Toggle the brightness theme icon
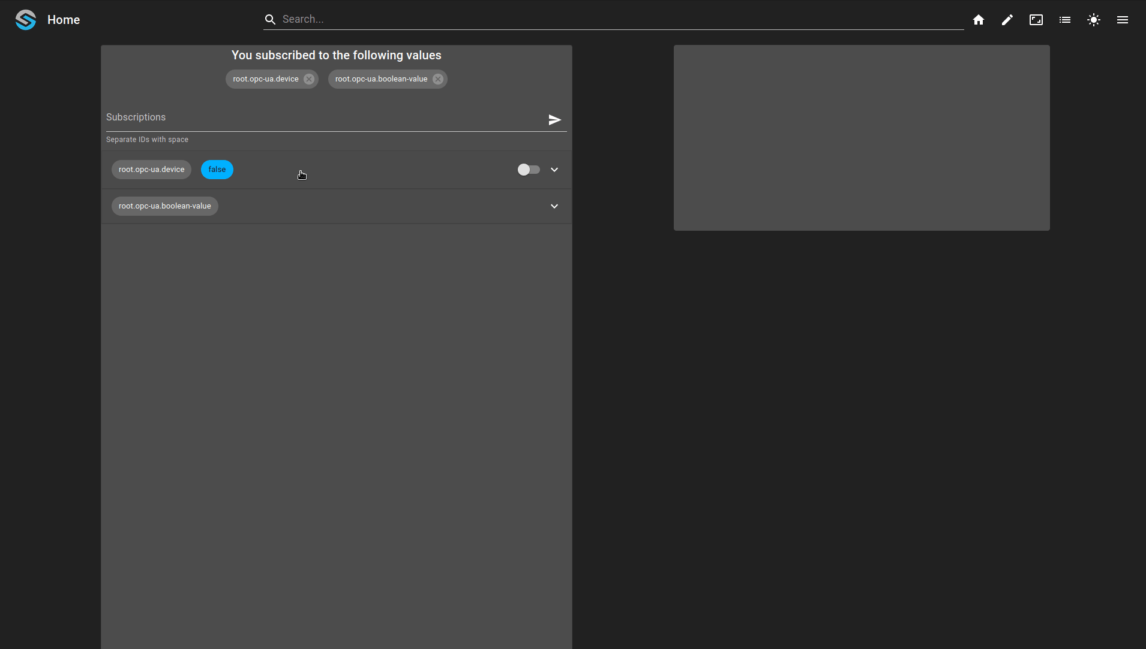The image size is (1146, 649). [x=1094, y=20]
